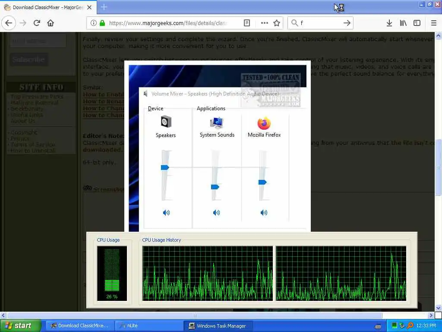Click the dimmed email address field
442x332 pixels.
point(38,41)
